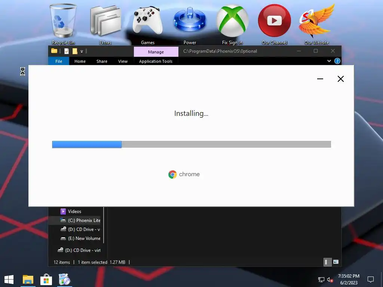Click the muted volume tray icon
This screenshot has width=383, height=287.
point(330,280)
